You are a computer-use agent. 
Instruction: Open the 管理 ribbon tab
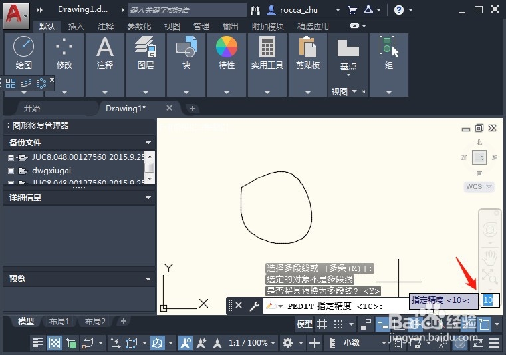(x=201, y=26)
